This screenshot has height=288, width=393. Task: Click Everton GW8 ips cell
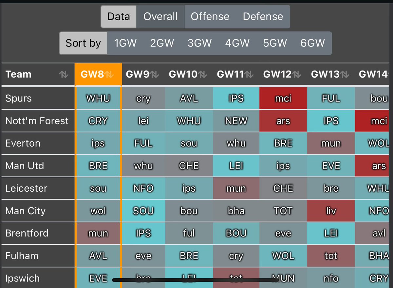click(98, 143)
